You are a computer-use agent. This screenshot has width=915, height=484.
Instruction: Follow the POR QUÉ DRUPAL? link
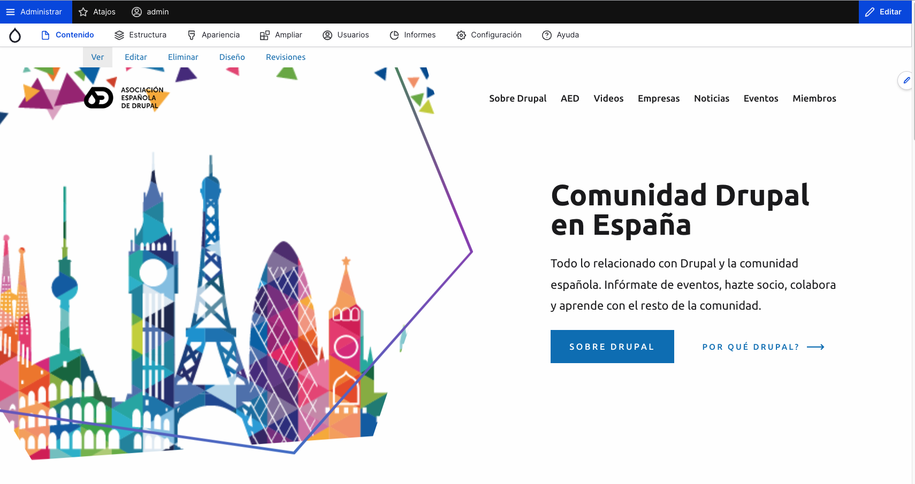763,347
